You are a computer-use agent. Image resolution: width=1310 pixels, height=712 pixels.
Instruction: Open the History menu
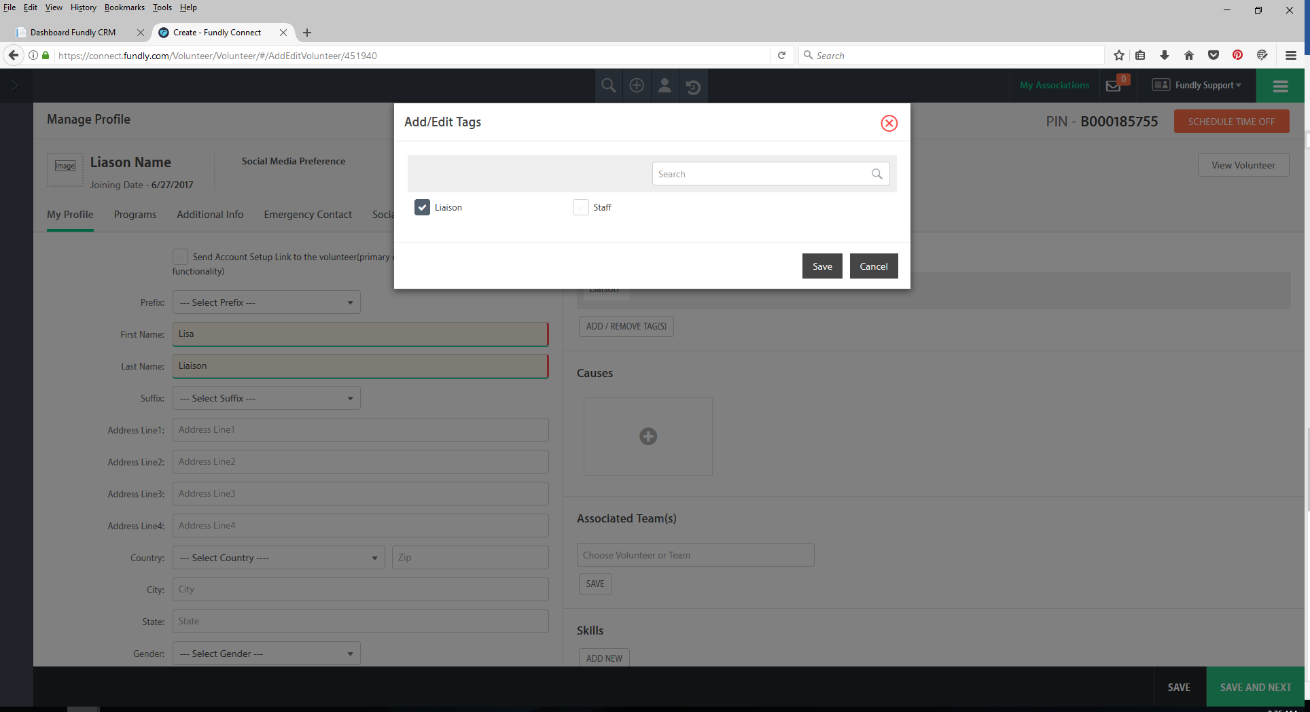(x=84, y=7)
